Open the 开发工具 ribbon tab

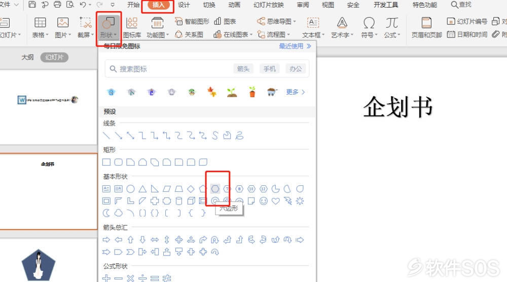tap(386, 5)
